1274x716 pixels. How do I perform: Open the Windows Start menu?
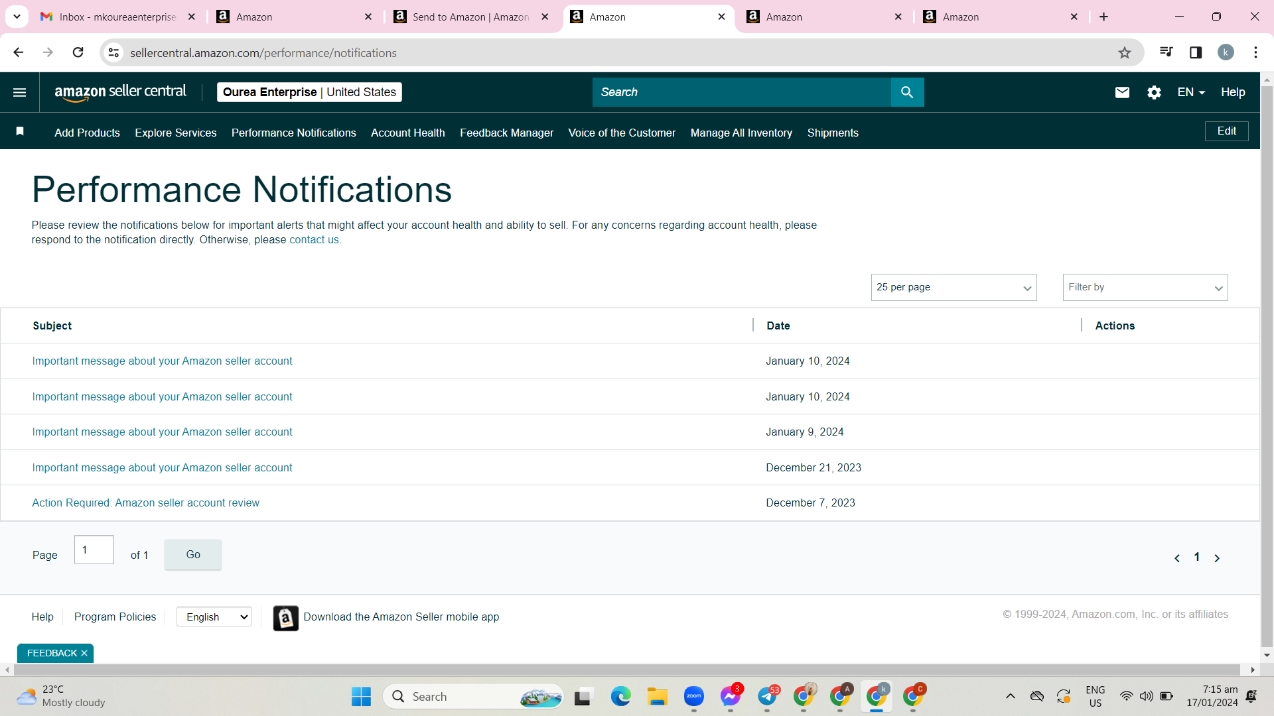click(361, 696)
